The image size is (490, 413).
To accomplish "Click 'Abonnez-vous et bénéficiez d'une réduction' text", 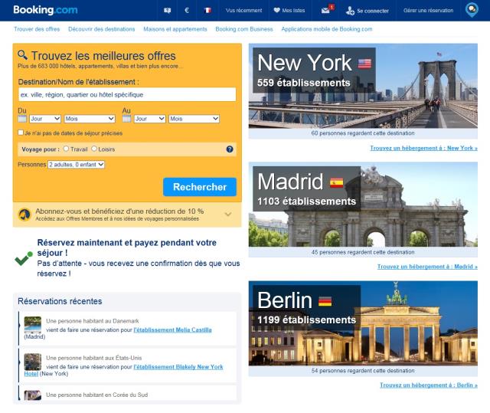I will click(x=119, y=211).
